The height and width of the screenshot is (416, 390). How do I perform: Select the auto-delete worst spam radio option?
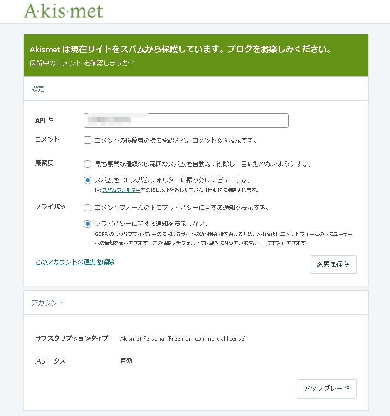click(87, 164)
